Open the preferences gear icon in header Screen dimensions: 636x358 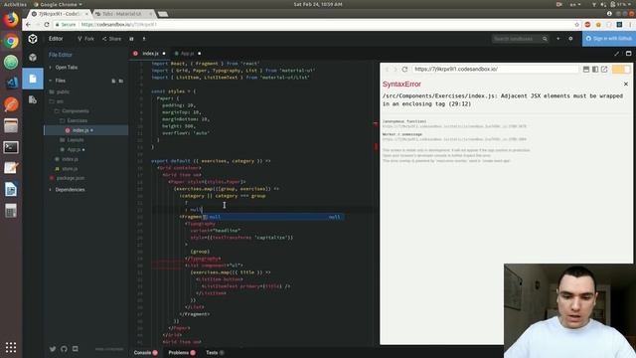(x=570, y=39)
